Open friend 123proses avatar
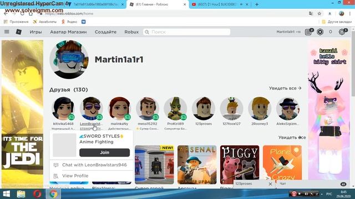355x199 pixels. (204, 108)
